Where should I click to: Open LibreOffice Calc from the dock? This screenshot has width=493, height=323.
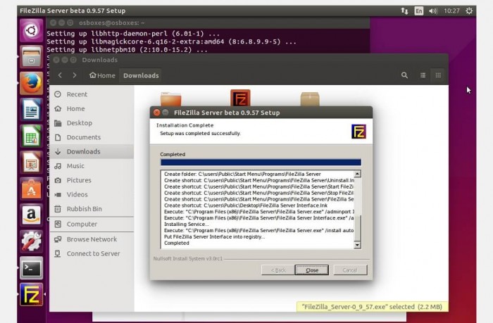point(31,136)
